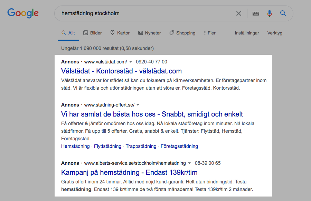Open Inställningar

247,33
